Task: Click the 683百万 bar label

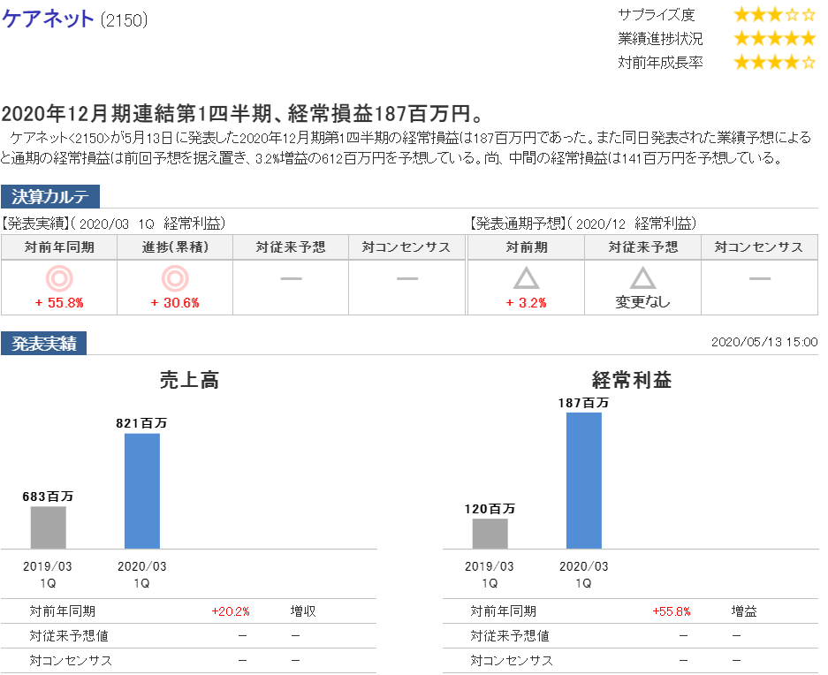Action: pos(48,497)
